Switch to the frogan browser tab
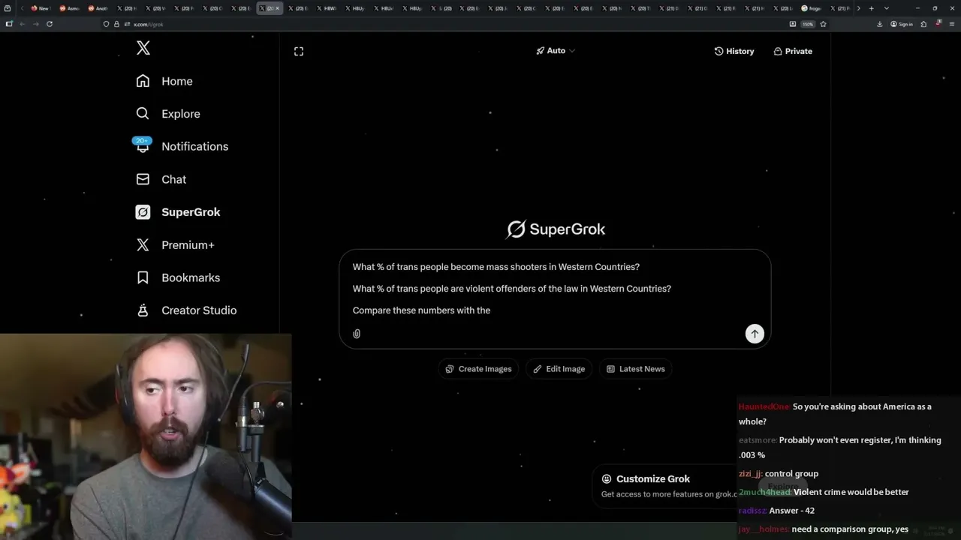Image resolution: width=961 pixels, height=540 pixels. (x=813, y=8)
